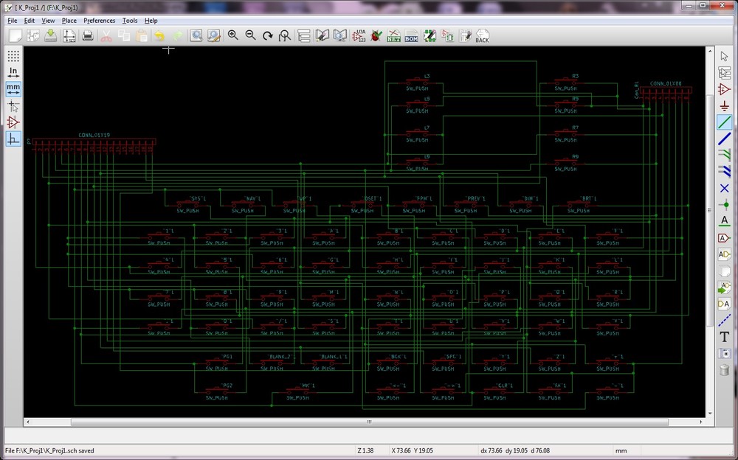Click the horizontal scrollbar at canvas bottom
Image resolution: width=738 pixels, height=460 pixels.
click(369, 422)
